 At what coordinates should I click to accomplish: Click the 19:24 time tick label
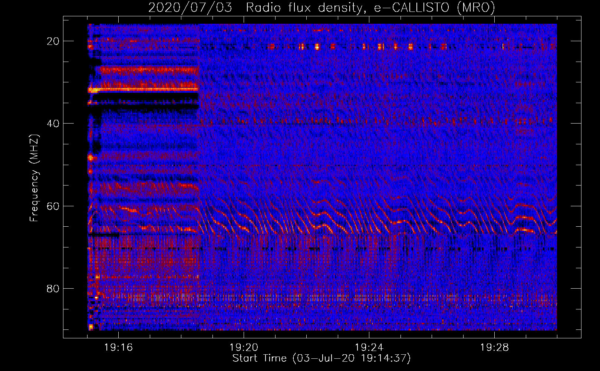(x=369, y=348)
